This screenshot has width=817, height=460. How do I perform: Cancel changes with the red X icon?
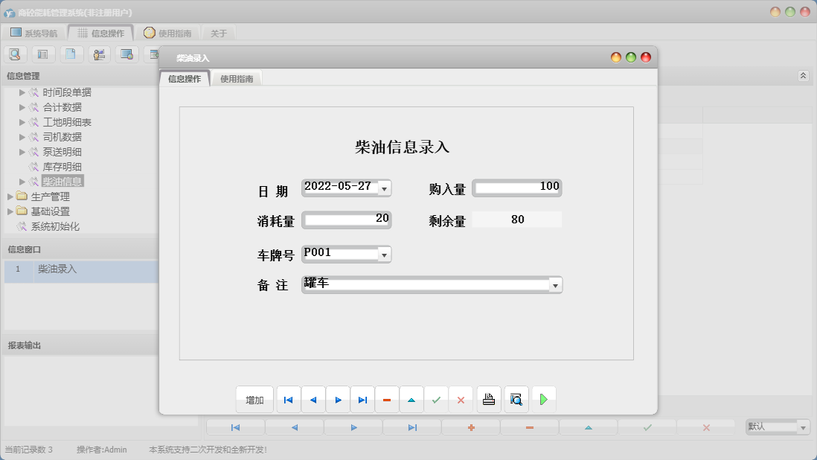pos(461,399)
